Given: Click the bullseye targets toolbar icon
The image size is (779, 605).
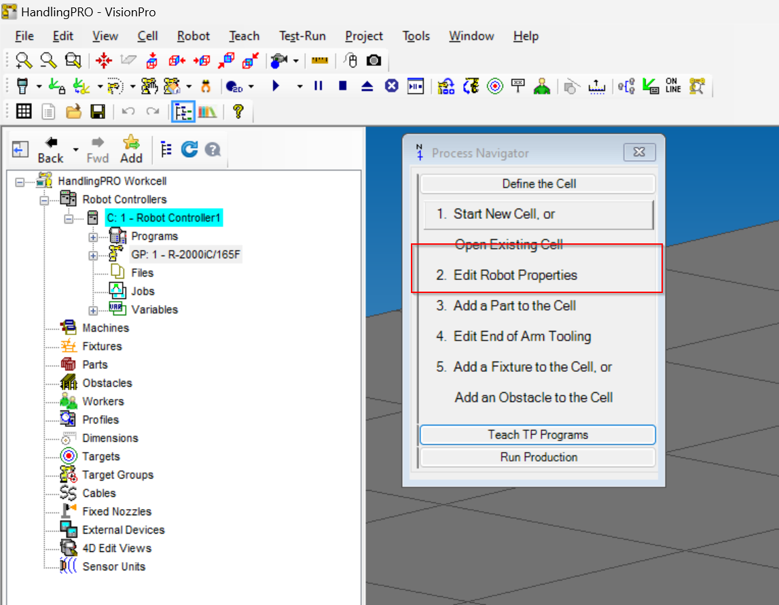Looking at the screenshot, I should [x=495, y=86].
